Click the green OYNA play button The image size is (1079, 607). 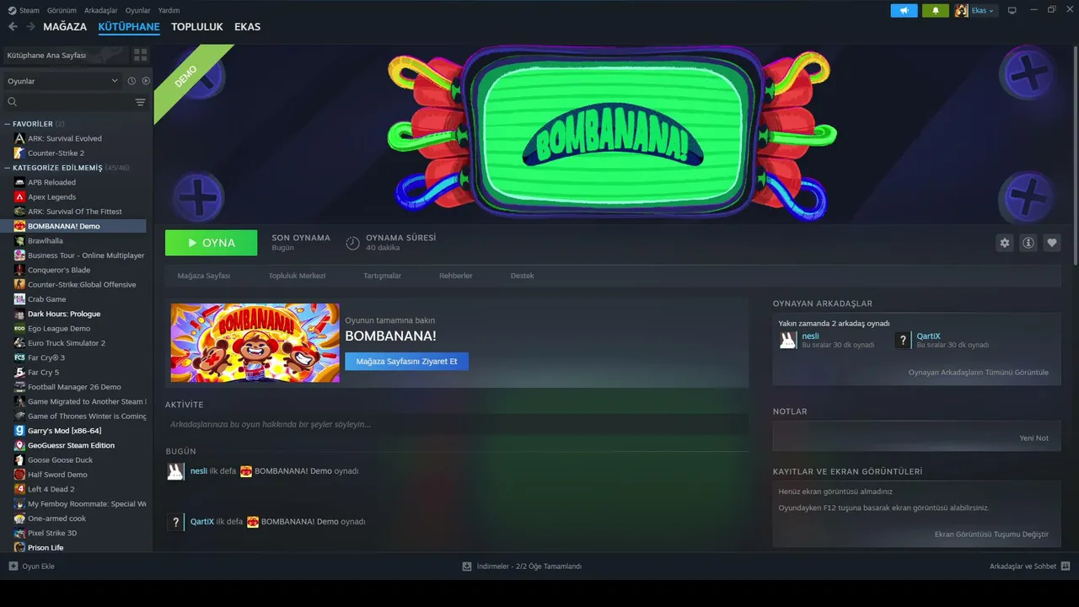pyautogui.click(x=212, y=243)
